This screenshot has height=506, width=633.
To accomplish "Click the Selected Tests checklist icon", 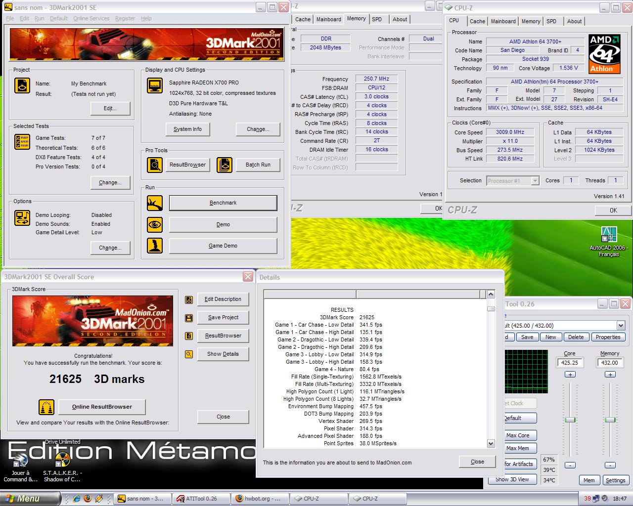I will pos(22,142).
